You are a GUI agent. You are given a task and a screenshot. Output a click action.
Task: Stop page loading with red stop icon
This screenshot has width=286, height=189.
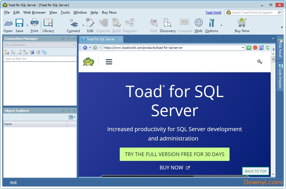255,47
